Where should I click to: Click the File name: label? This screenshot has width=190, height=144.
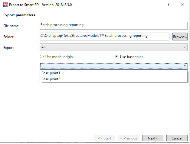[11, 26]
